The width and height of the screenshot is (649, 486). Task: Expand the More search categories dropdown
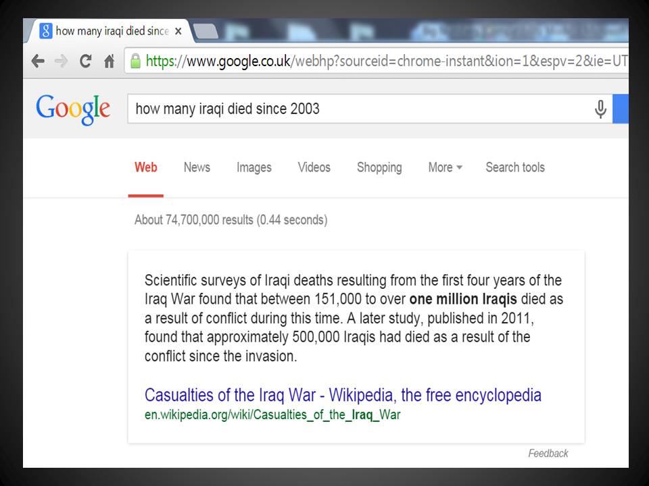click(445, 167)
